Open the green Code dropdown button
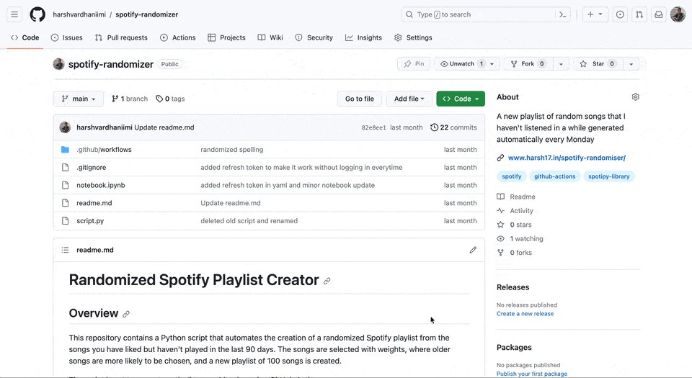 [461, 99]
